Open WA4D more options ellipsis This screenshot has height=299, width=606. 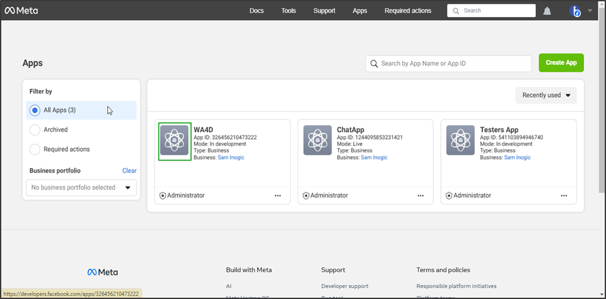(278, 196)
